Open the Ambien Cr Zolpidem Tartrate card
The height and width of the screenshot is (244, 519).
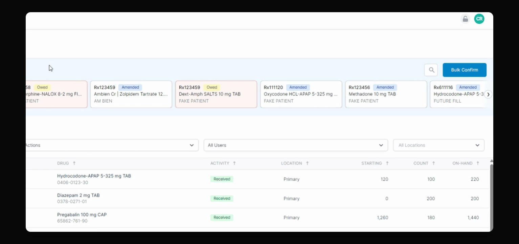tap(131, 94)
